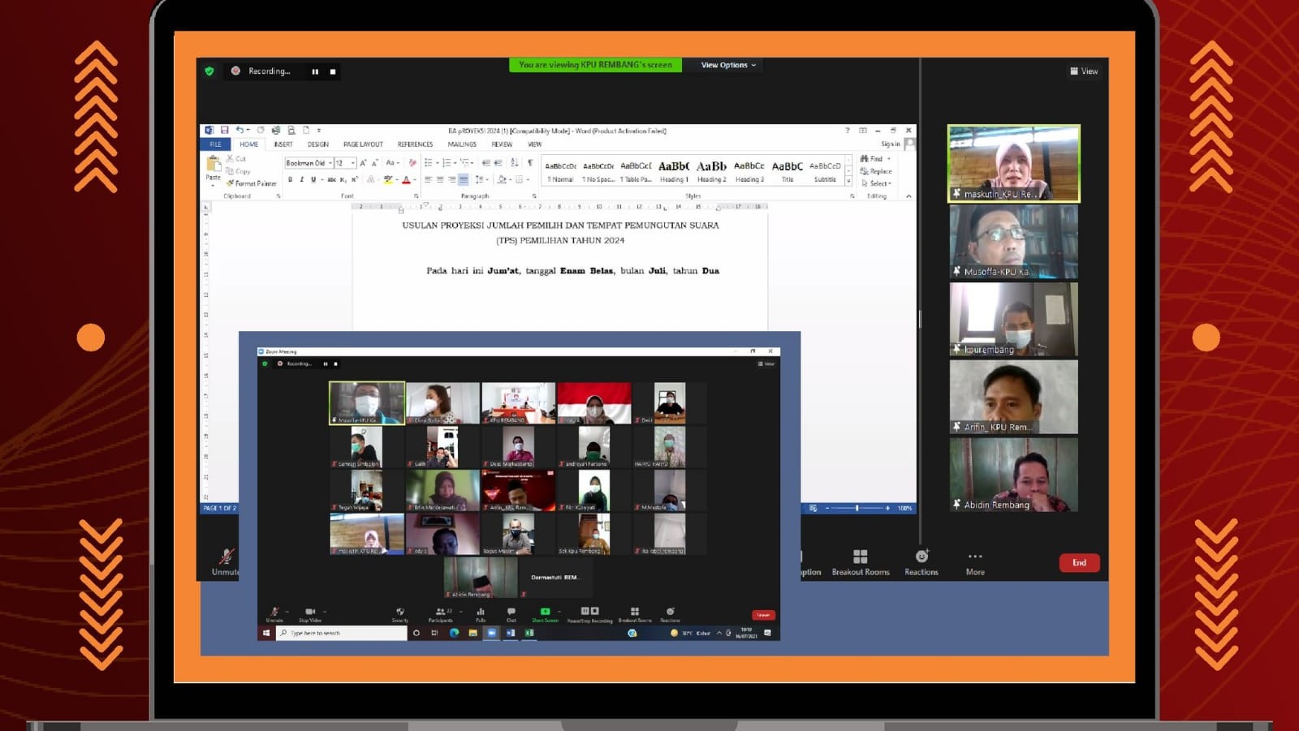Toggle Bold formatting in Word
1299x731 pixels.
point(290,179)
